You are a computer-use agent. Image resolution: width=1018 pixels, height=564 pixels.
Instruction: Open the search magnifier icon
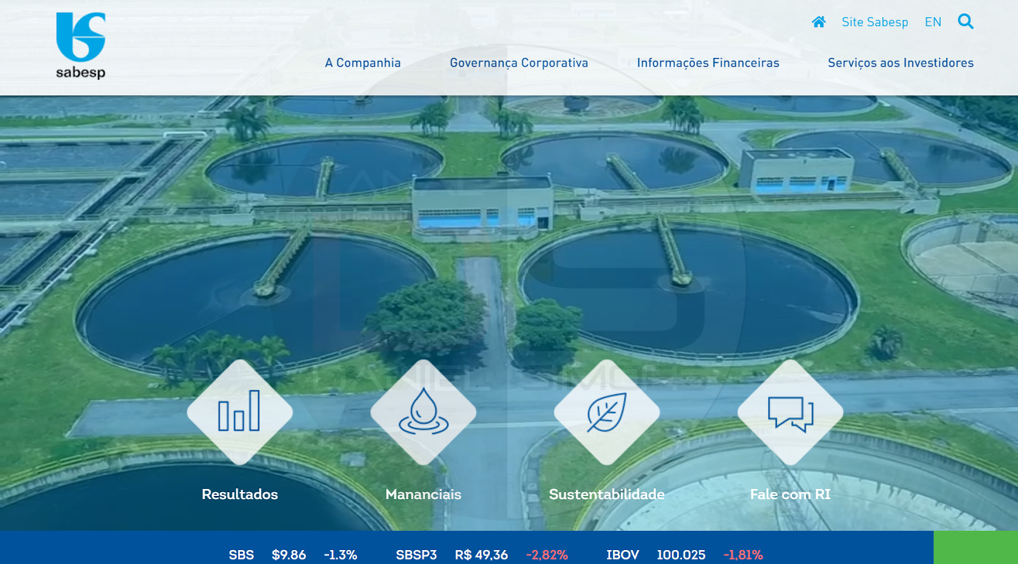pos(966,22)
